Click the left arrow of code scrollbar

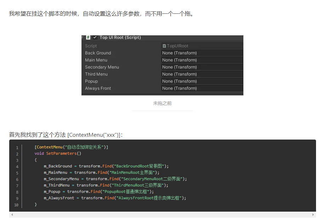click(12, 215)
